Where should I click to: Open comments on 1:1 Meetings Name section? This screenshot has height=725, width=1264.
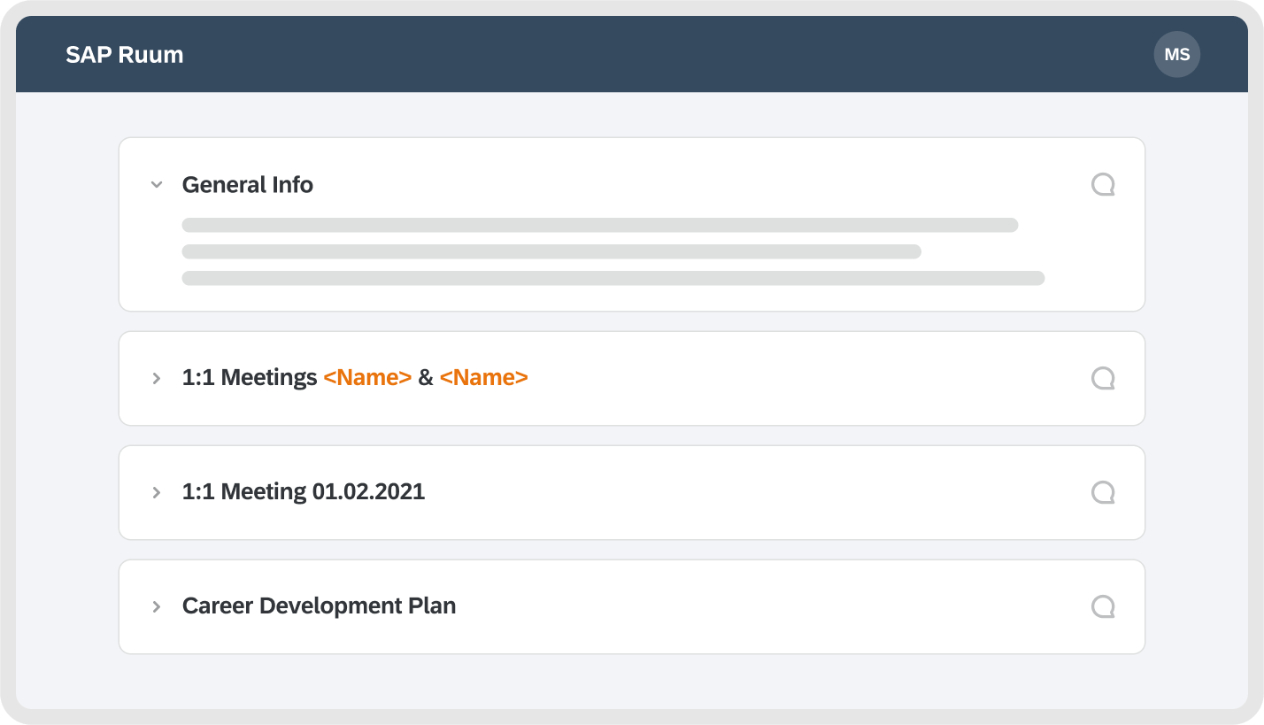point(1102,379)
